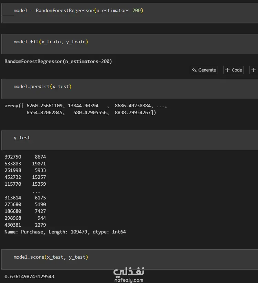Select the model.predict(x_test) code cell
Screen dimensions: 258x283
(x=138, y=89)
